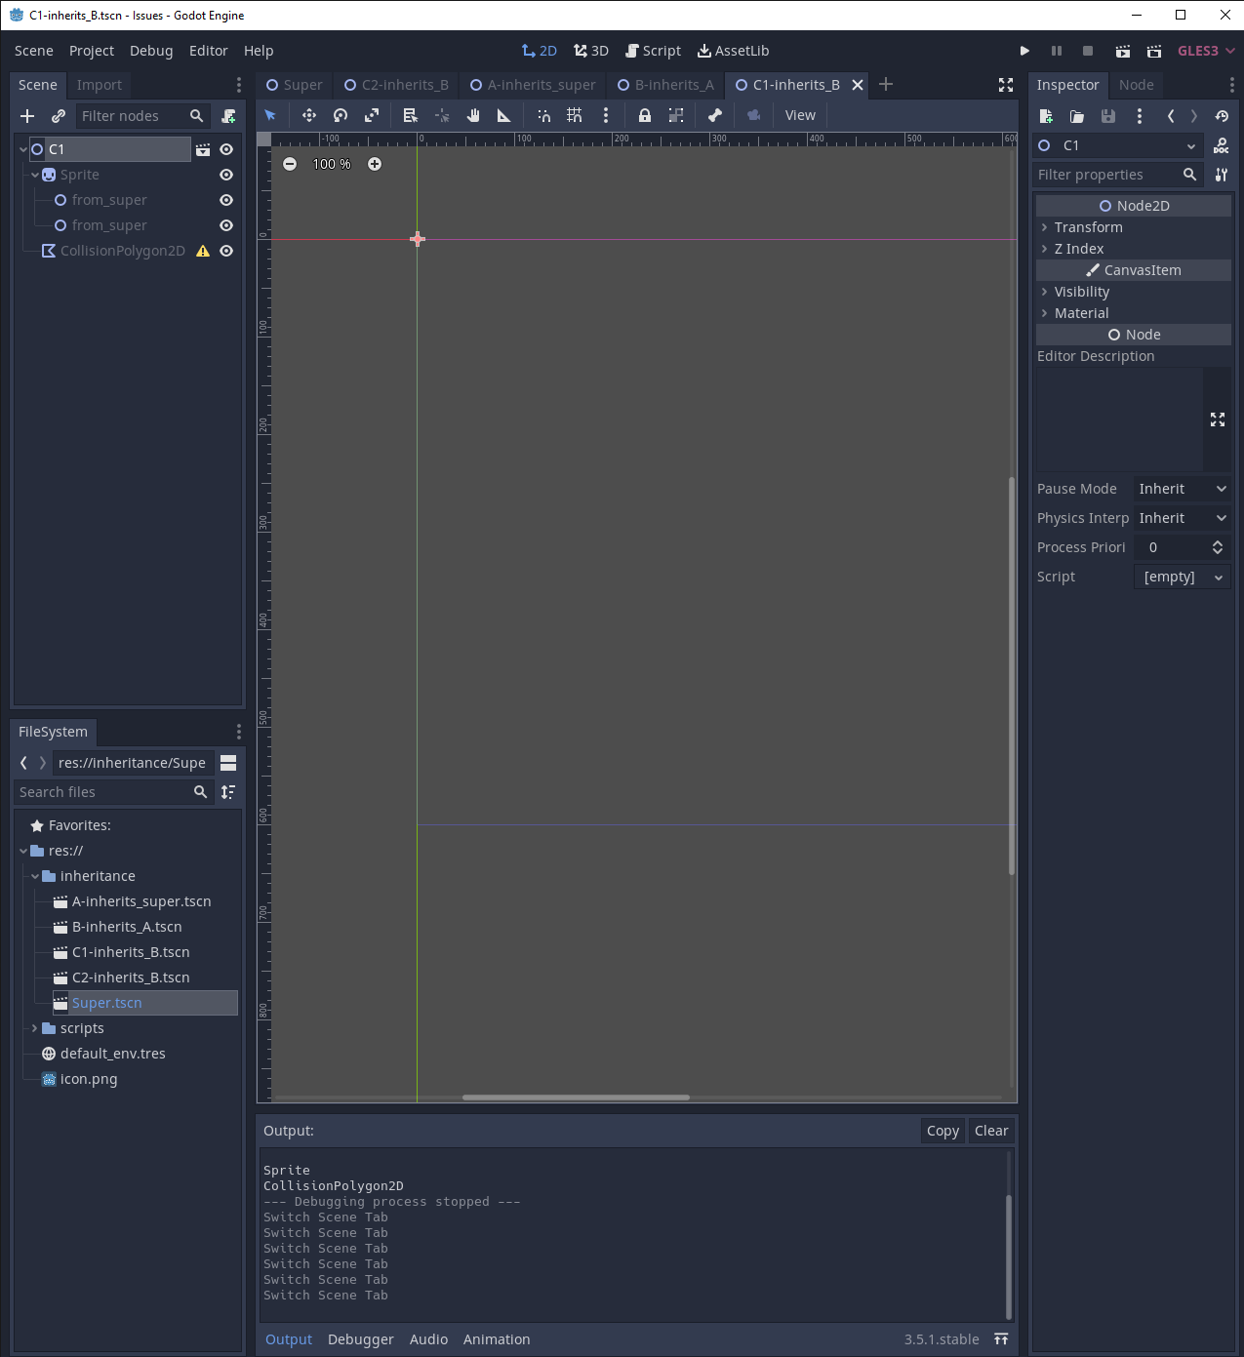
Task: Open snapping options three-dot menu
Action: [x=606, y=115]
